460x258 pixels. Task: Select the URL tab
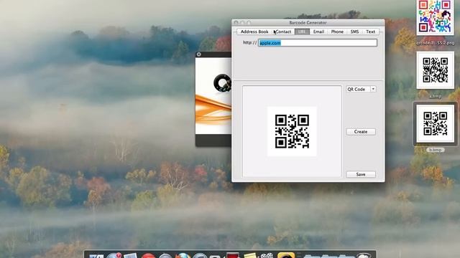(x=302, y=32)
